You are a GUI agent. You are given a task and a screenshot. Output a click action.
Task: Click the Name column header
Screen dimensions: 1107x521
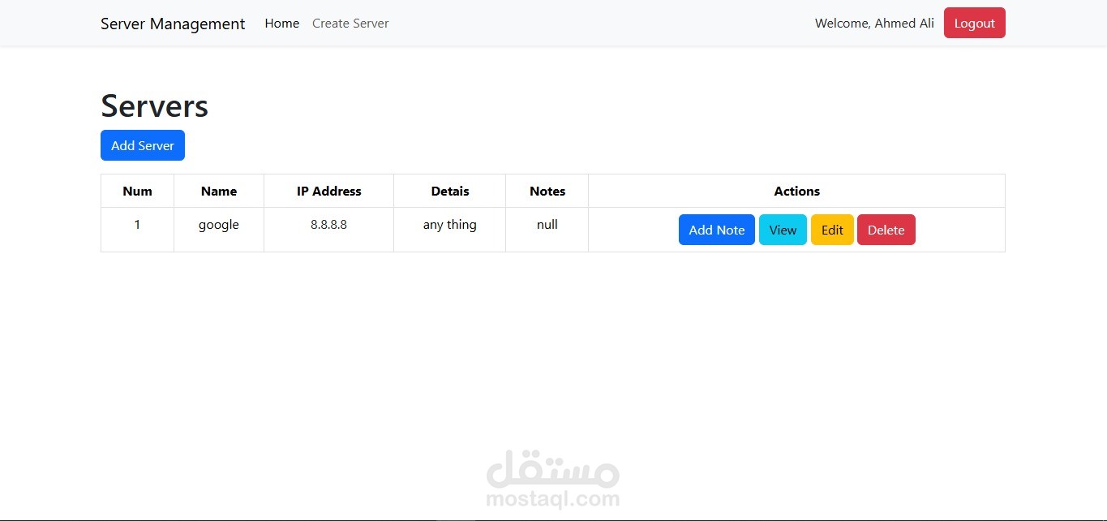coord(218,191)
